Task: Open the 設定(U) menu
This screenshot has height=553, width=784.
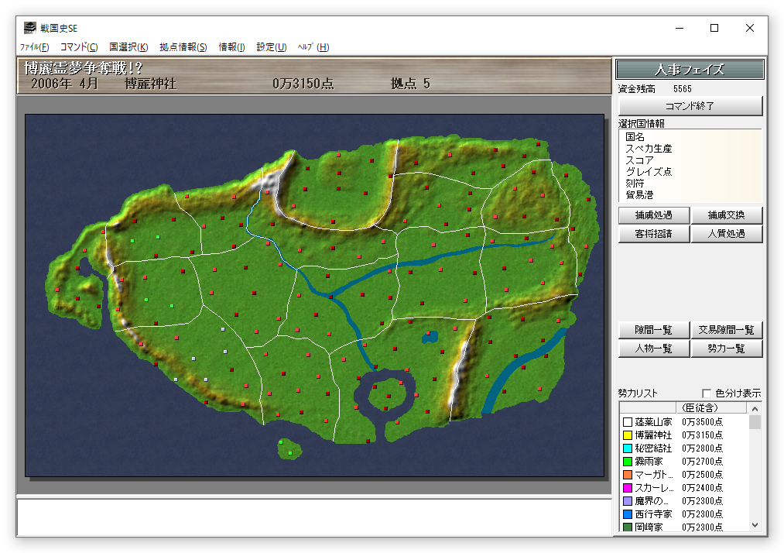Action: 271,47
